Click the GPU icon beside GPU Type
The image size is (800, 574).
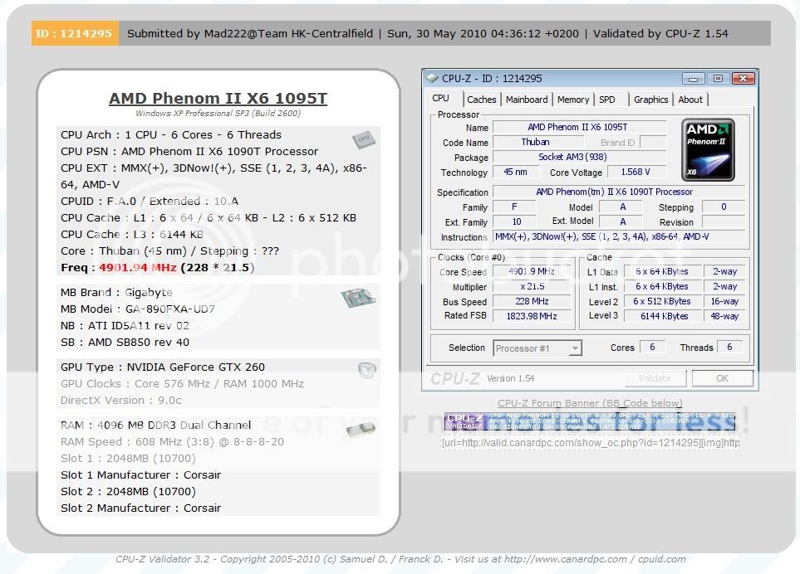[x=366, y=370]
